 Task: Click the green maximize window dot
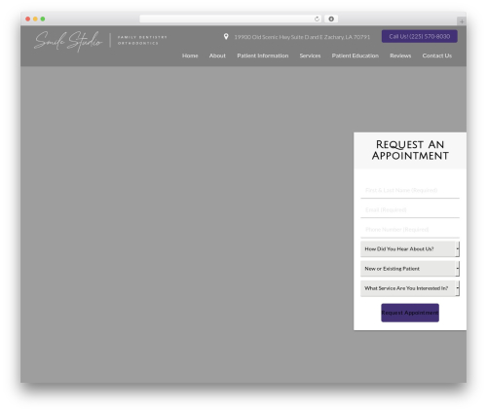click(43, 19)
